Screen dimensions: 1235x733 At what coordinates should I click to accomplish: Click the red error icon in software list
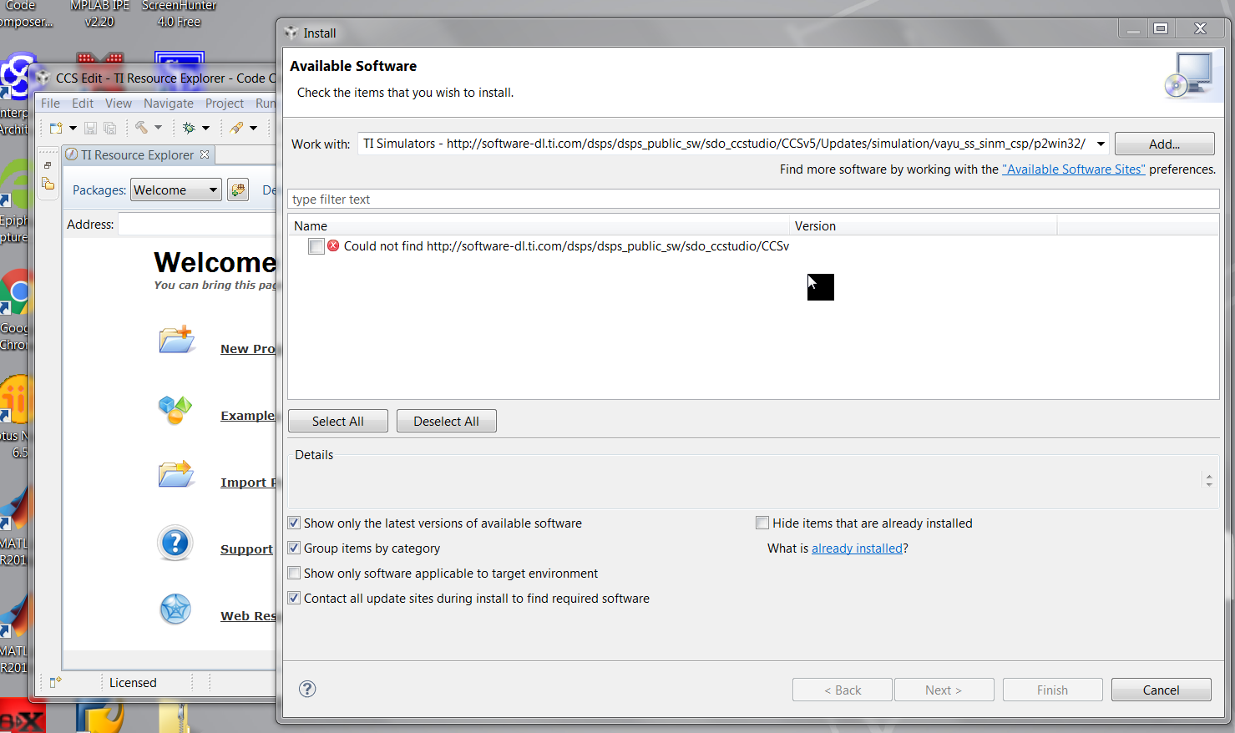pos(333,245)
